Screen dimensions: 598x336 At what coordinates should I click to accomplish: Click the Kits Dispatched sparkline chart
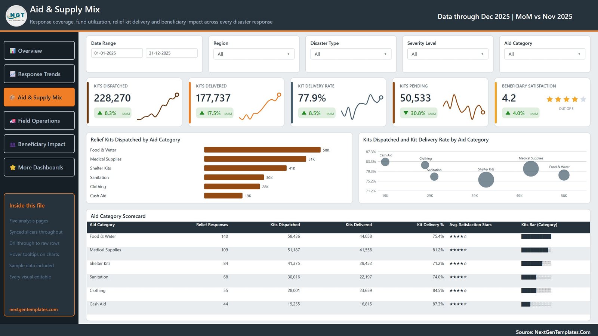(158, 106)
